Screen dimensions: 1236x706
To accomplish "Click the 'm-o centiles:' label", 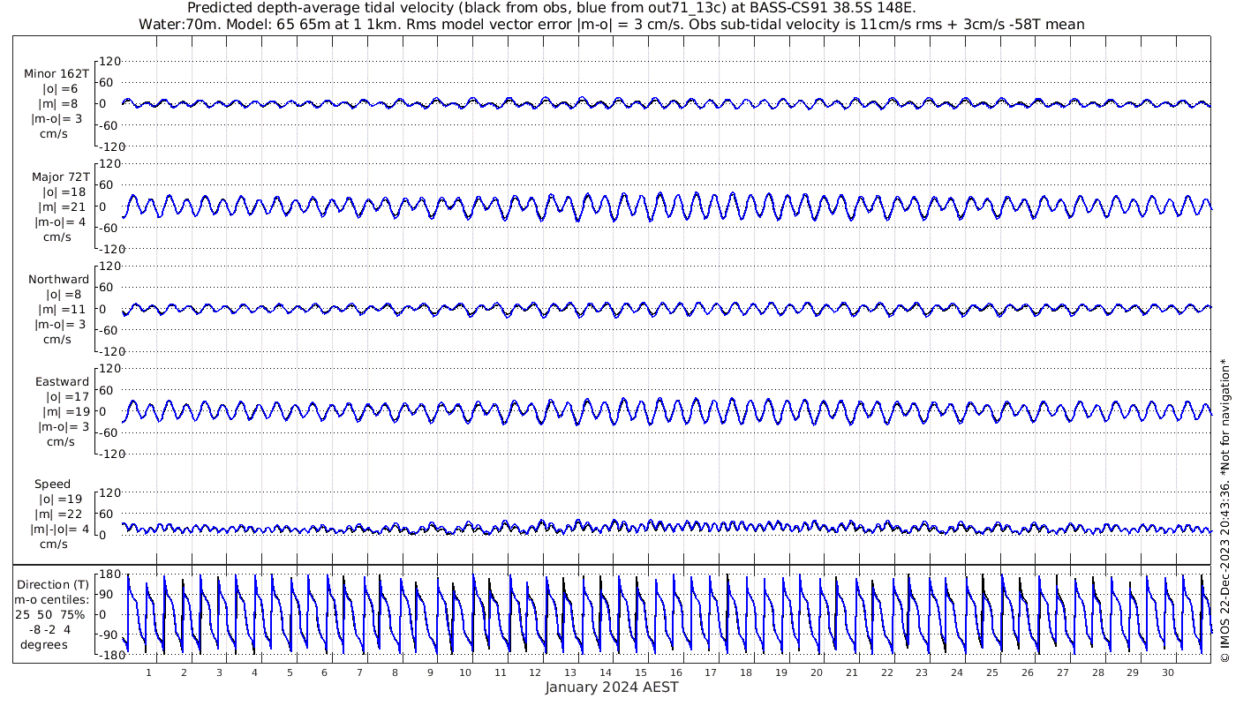I will point(53,599).
